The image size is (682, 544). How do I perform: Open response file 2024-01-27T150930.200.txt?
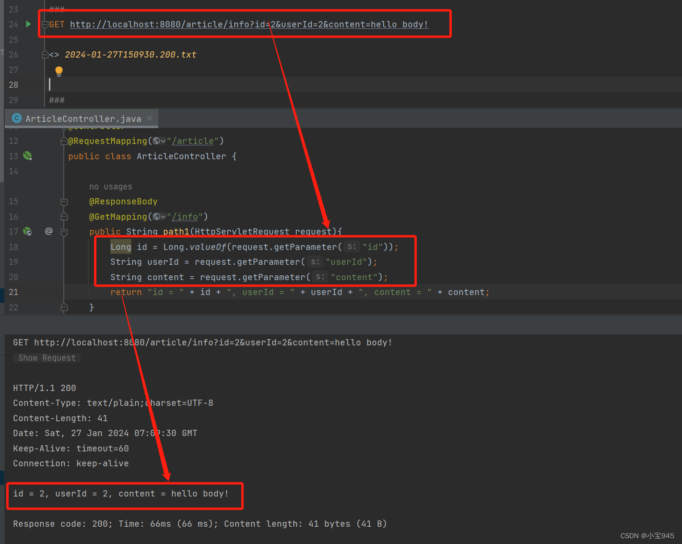coord(130,55)
